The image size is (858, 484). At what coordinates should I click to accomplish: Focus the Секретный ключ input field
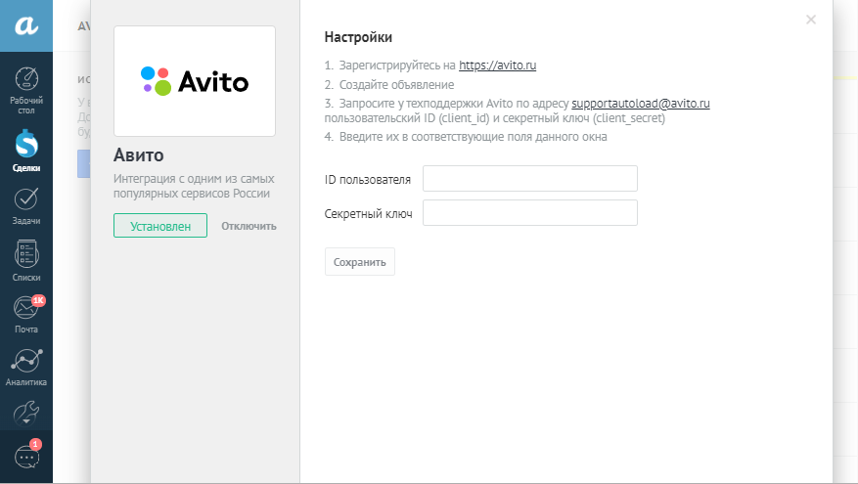pyautogui.click(x=529, y=213)
